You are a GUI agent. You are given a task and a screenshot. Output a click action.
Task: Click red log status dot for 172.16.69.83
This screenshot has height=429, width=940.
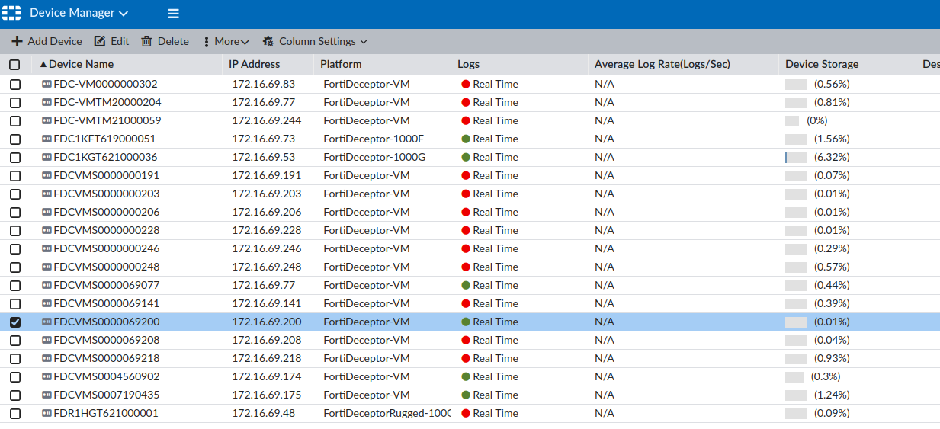tap(466, 84)
